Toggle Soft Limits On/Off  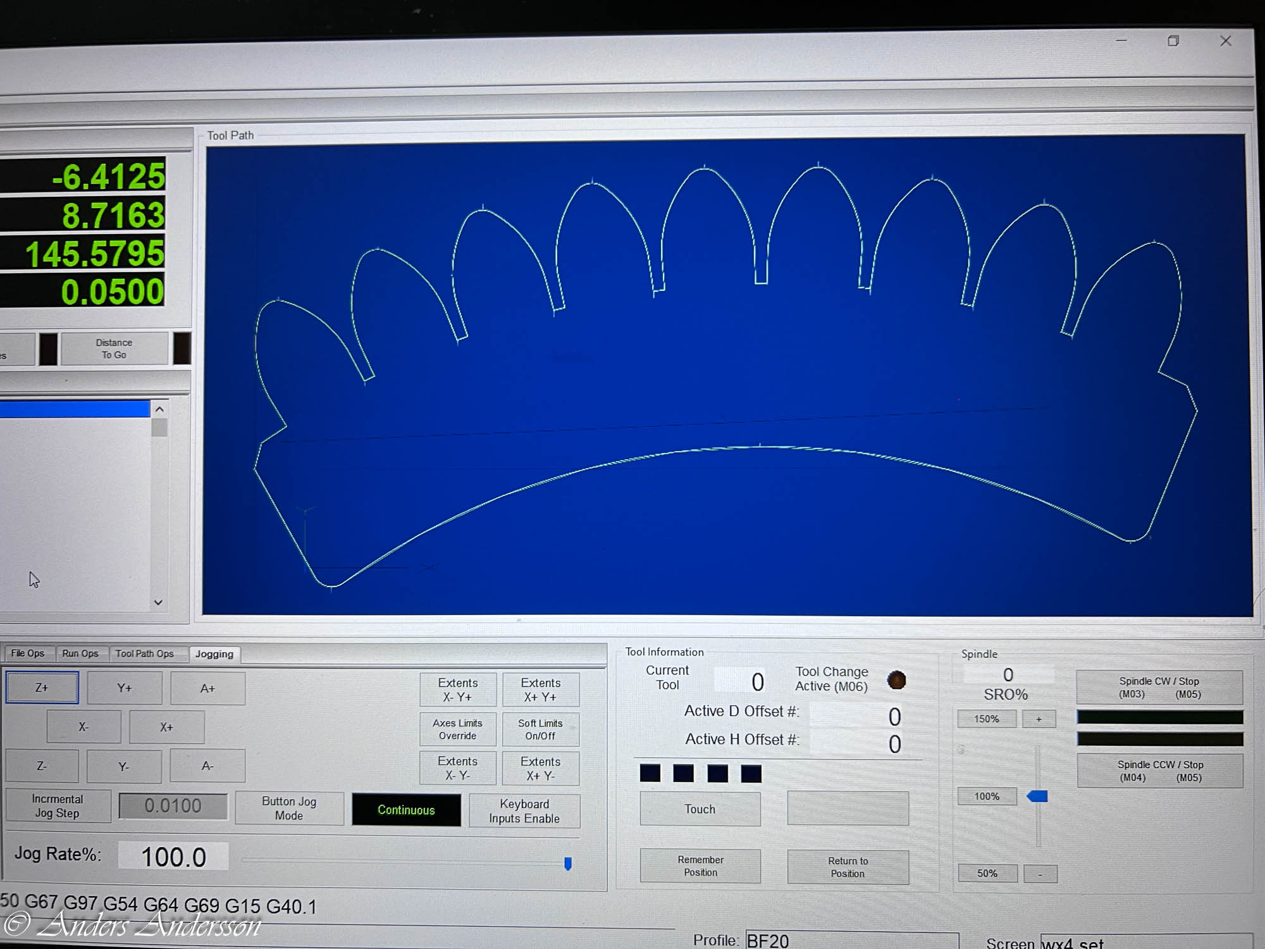coord(540,729)
